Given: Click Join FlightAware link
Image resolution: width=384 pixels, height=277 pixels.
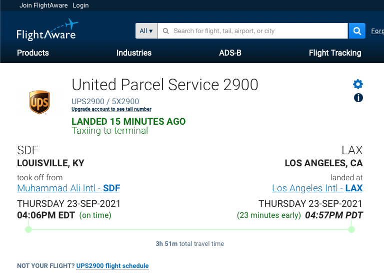Looking at the screenshot, I should (x=43, y=6).
